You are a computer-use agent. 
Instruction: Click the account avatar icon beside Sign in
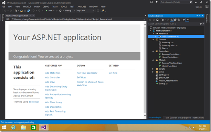coord(207,7)
